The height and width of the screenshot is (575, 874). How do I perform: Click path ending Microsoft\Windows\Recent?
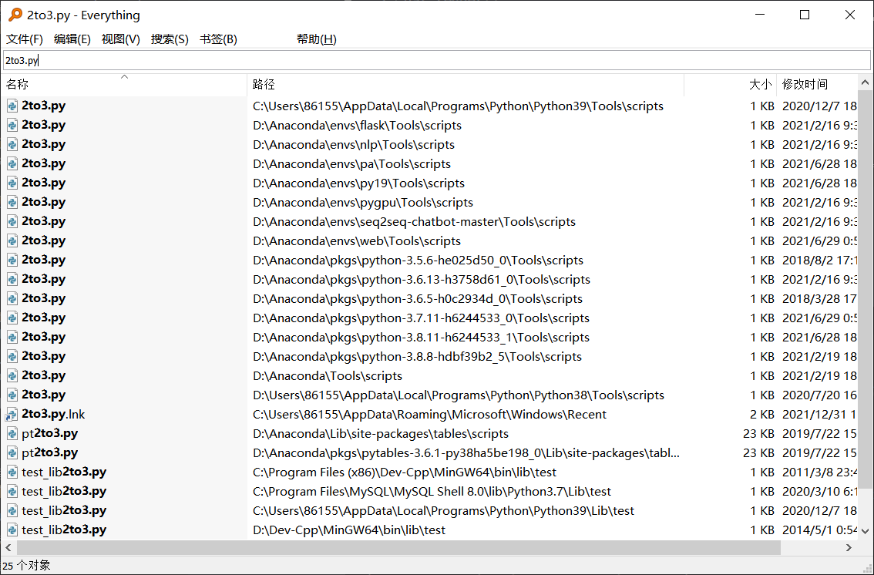click(x=429, y=415)
